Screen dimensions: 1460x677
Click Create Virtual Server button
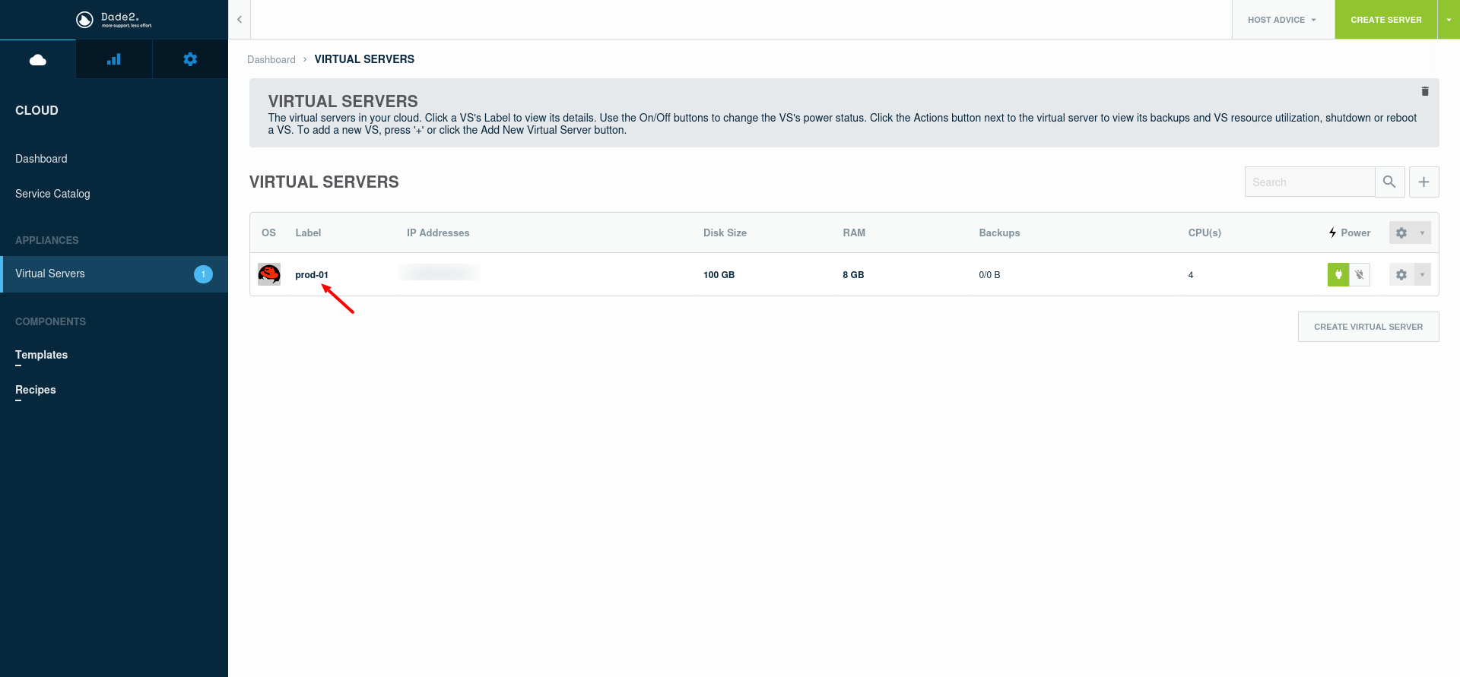pos(1369,327)
